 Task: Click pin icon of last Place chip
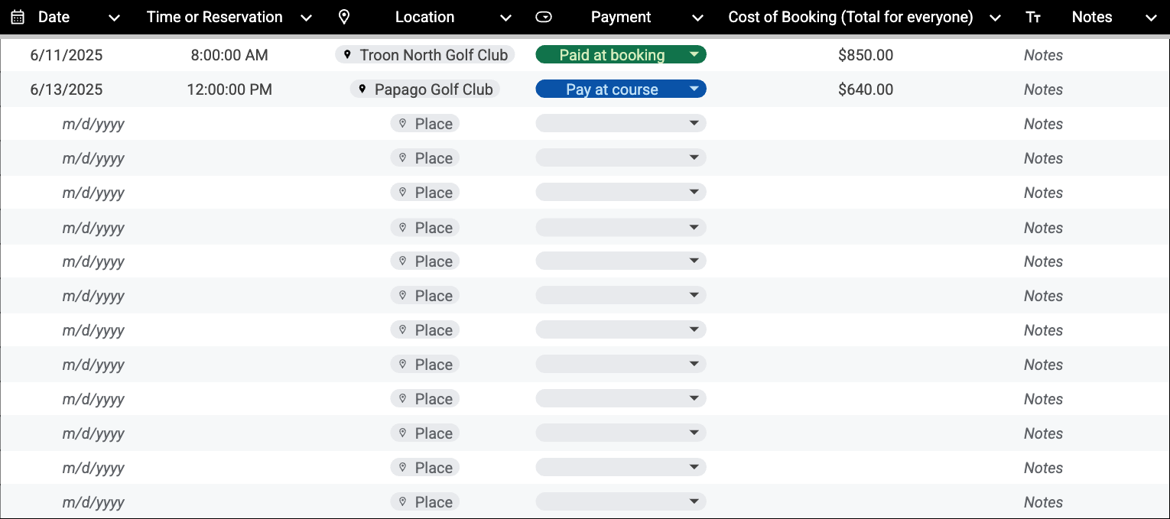click(402, 501)
